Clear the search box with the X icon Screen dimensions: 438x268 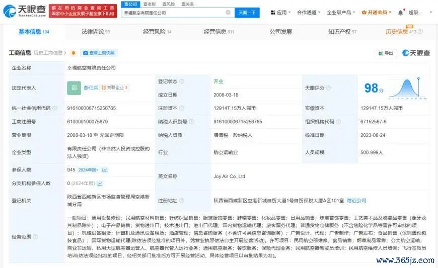(x=228, y=13)
